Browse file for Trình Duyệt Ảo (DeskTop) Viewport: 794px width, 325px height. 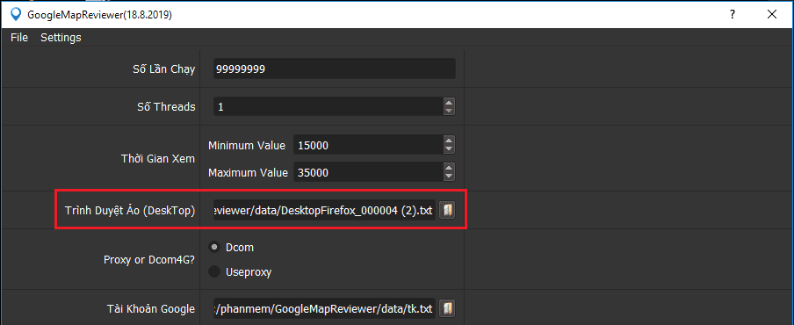click(x=446, y=210)
